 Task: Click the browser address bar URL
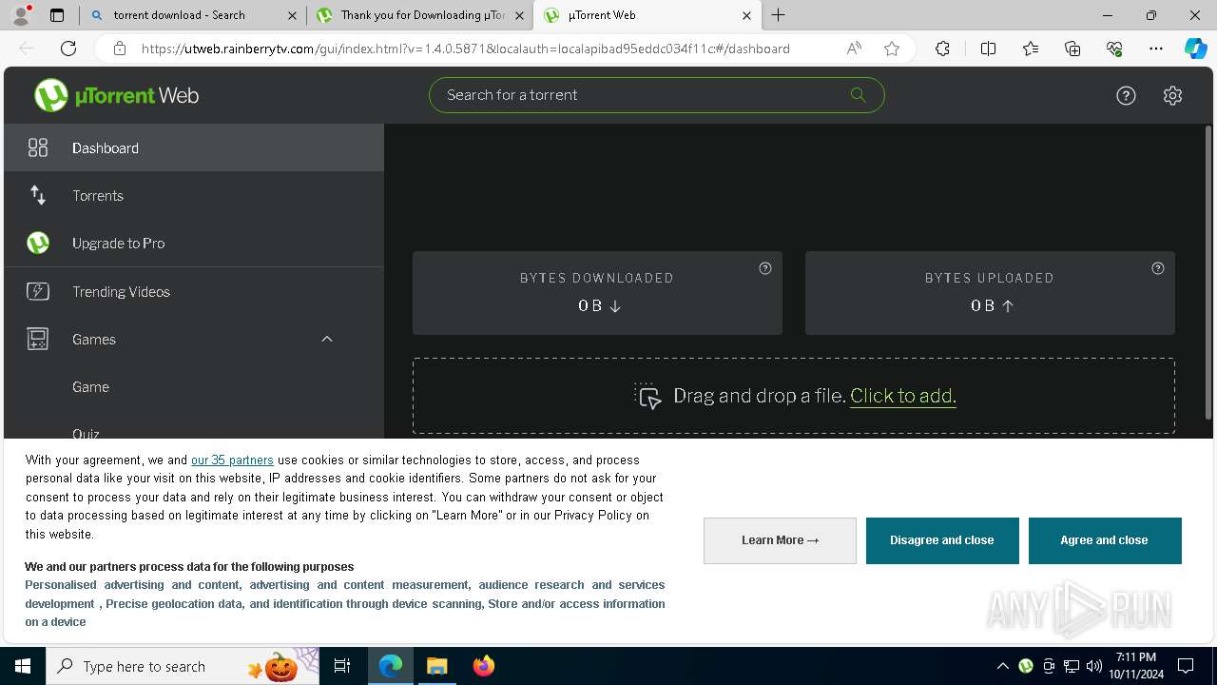(x=466, y=49)
